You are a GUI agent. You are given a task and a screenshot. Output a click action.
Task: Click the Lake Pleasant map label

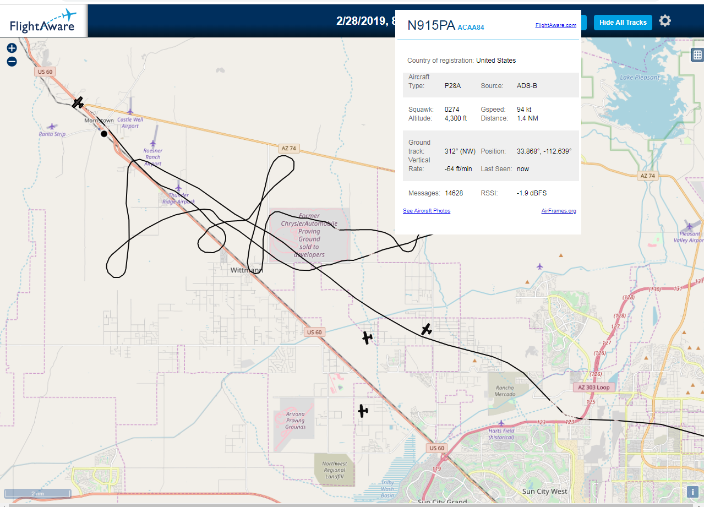click(640, 78)
